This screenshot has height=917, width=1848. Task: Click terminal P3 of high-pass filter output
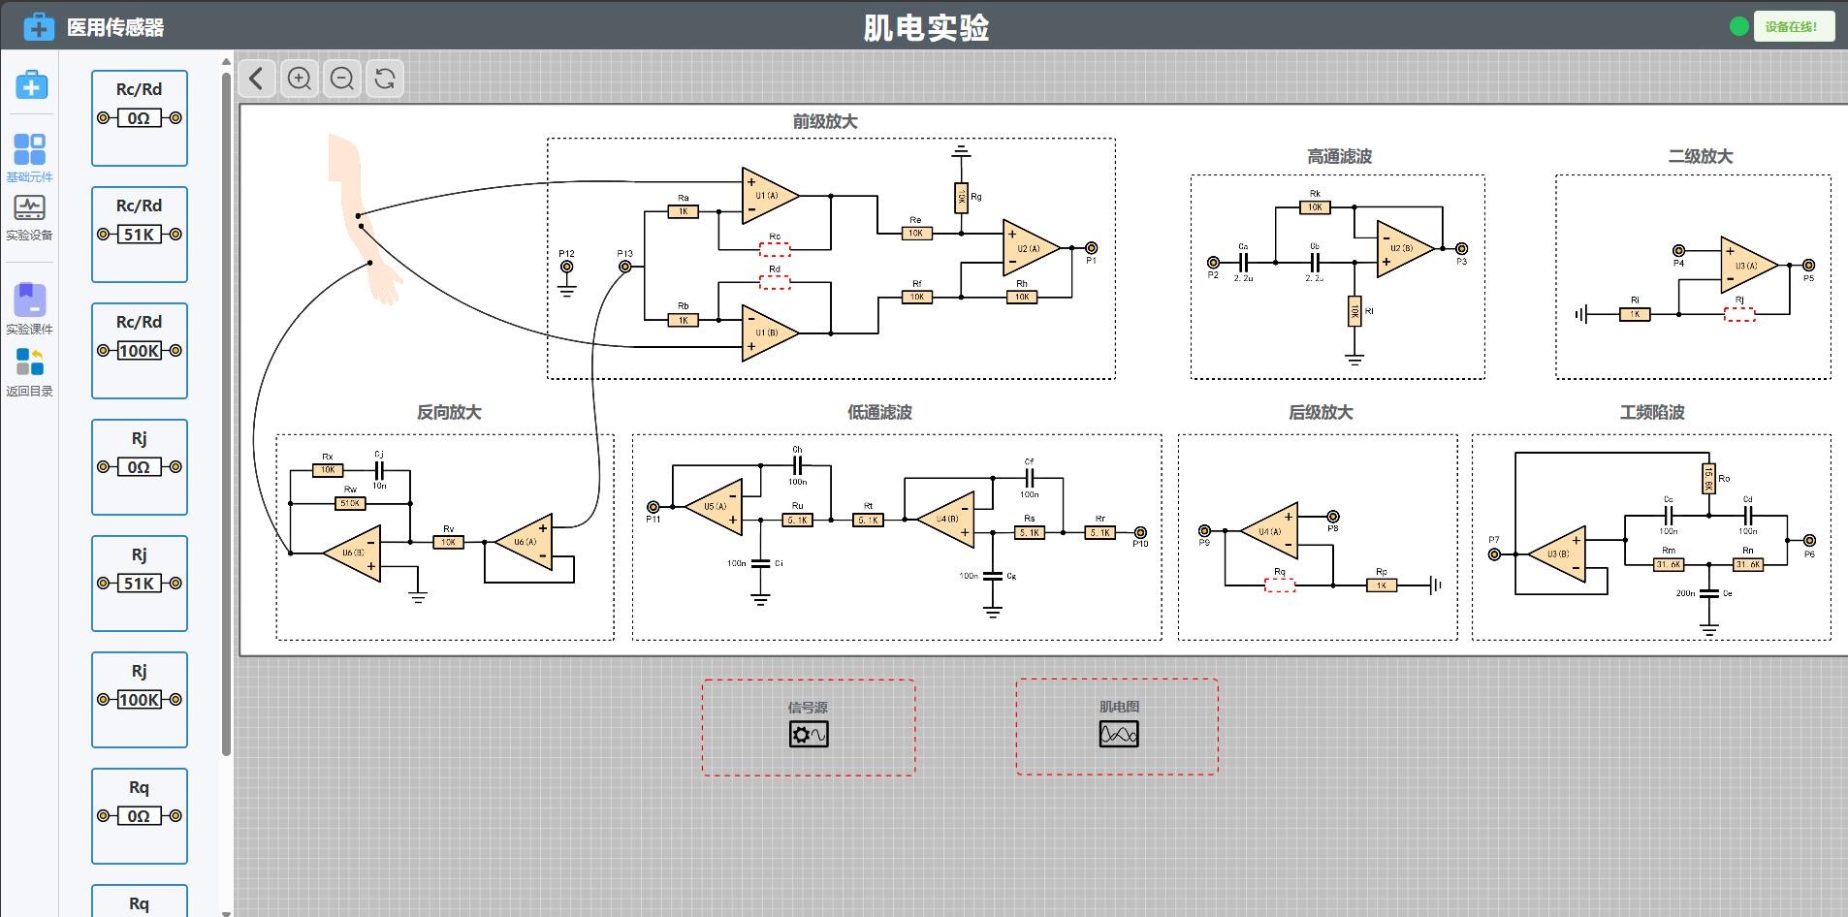coord(1461,249)
